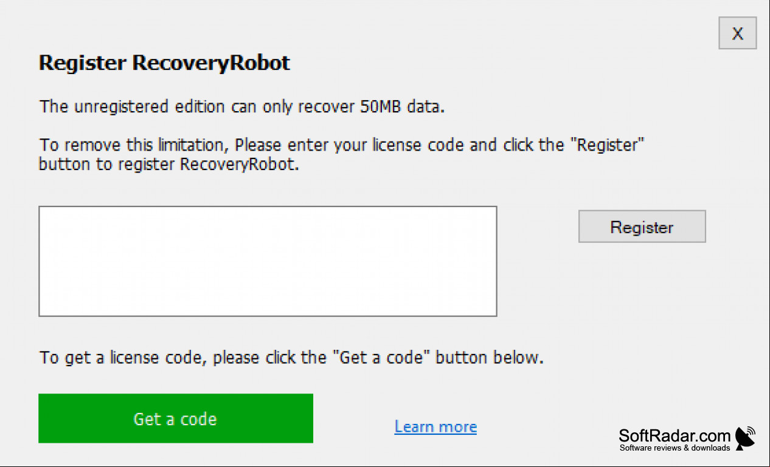
Task: Close the registration dialog with the X button
Action: [x=737, y=33]
